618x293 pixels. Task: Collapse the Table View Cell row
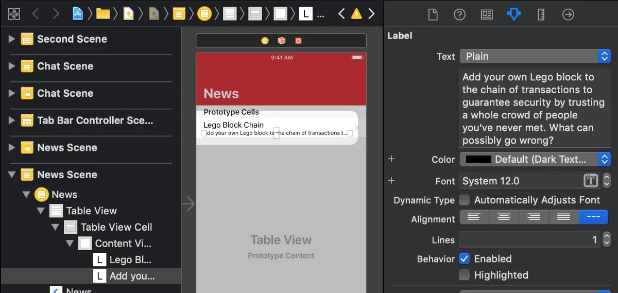pos(55,227)
